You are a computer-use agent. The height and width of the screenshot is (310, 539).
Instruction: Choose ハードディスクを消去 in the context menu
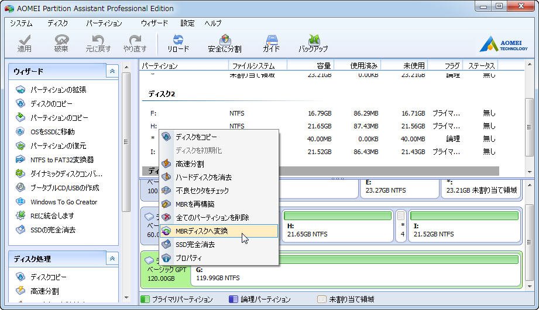point(219,177)
